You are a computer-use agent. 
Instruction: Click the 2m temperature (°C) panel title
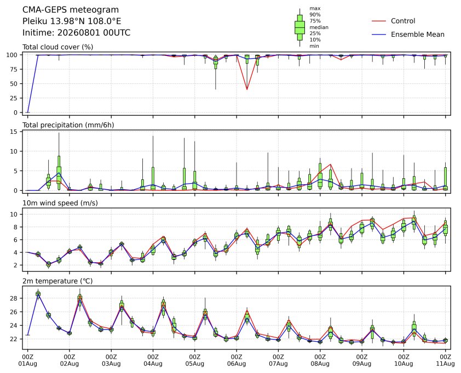(x=57, y=281)
